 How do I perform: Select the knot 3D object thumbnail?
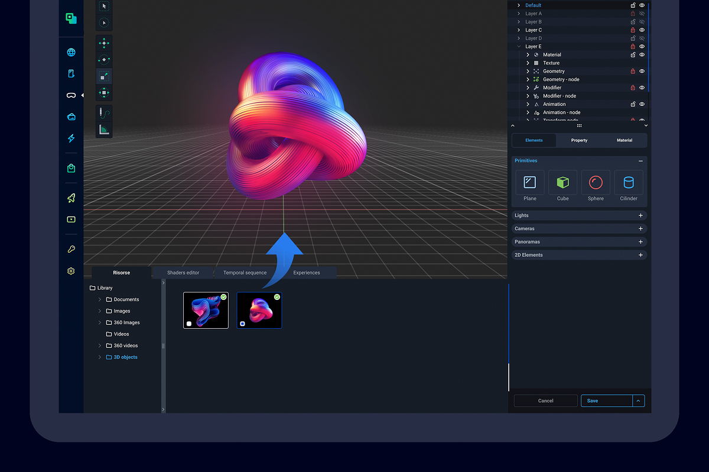[259, 311]
